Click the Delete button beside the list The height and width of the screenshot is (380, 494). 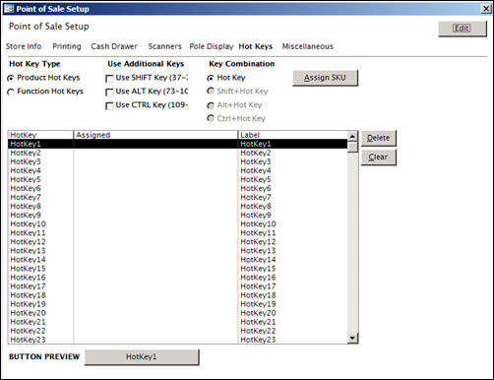point(379,138)
